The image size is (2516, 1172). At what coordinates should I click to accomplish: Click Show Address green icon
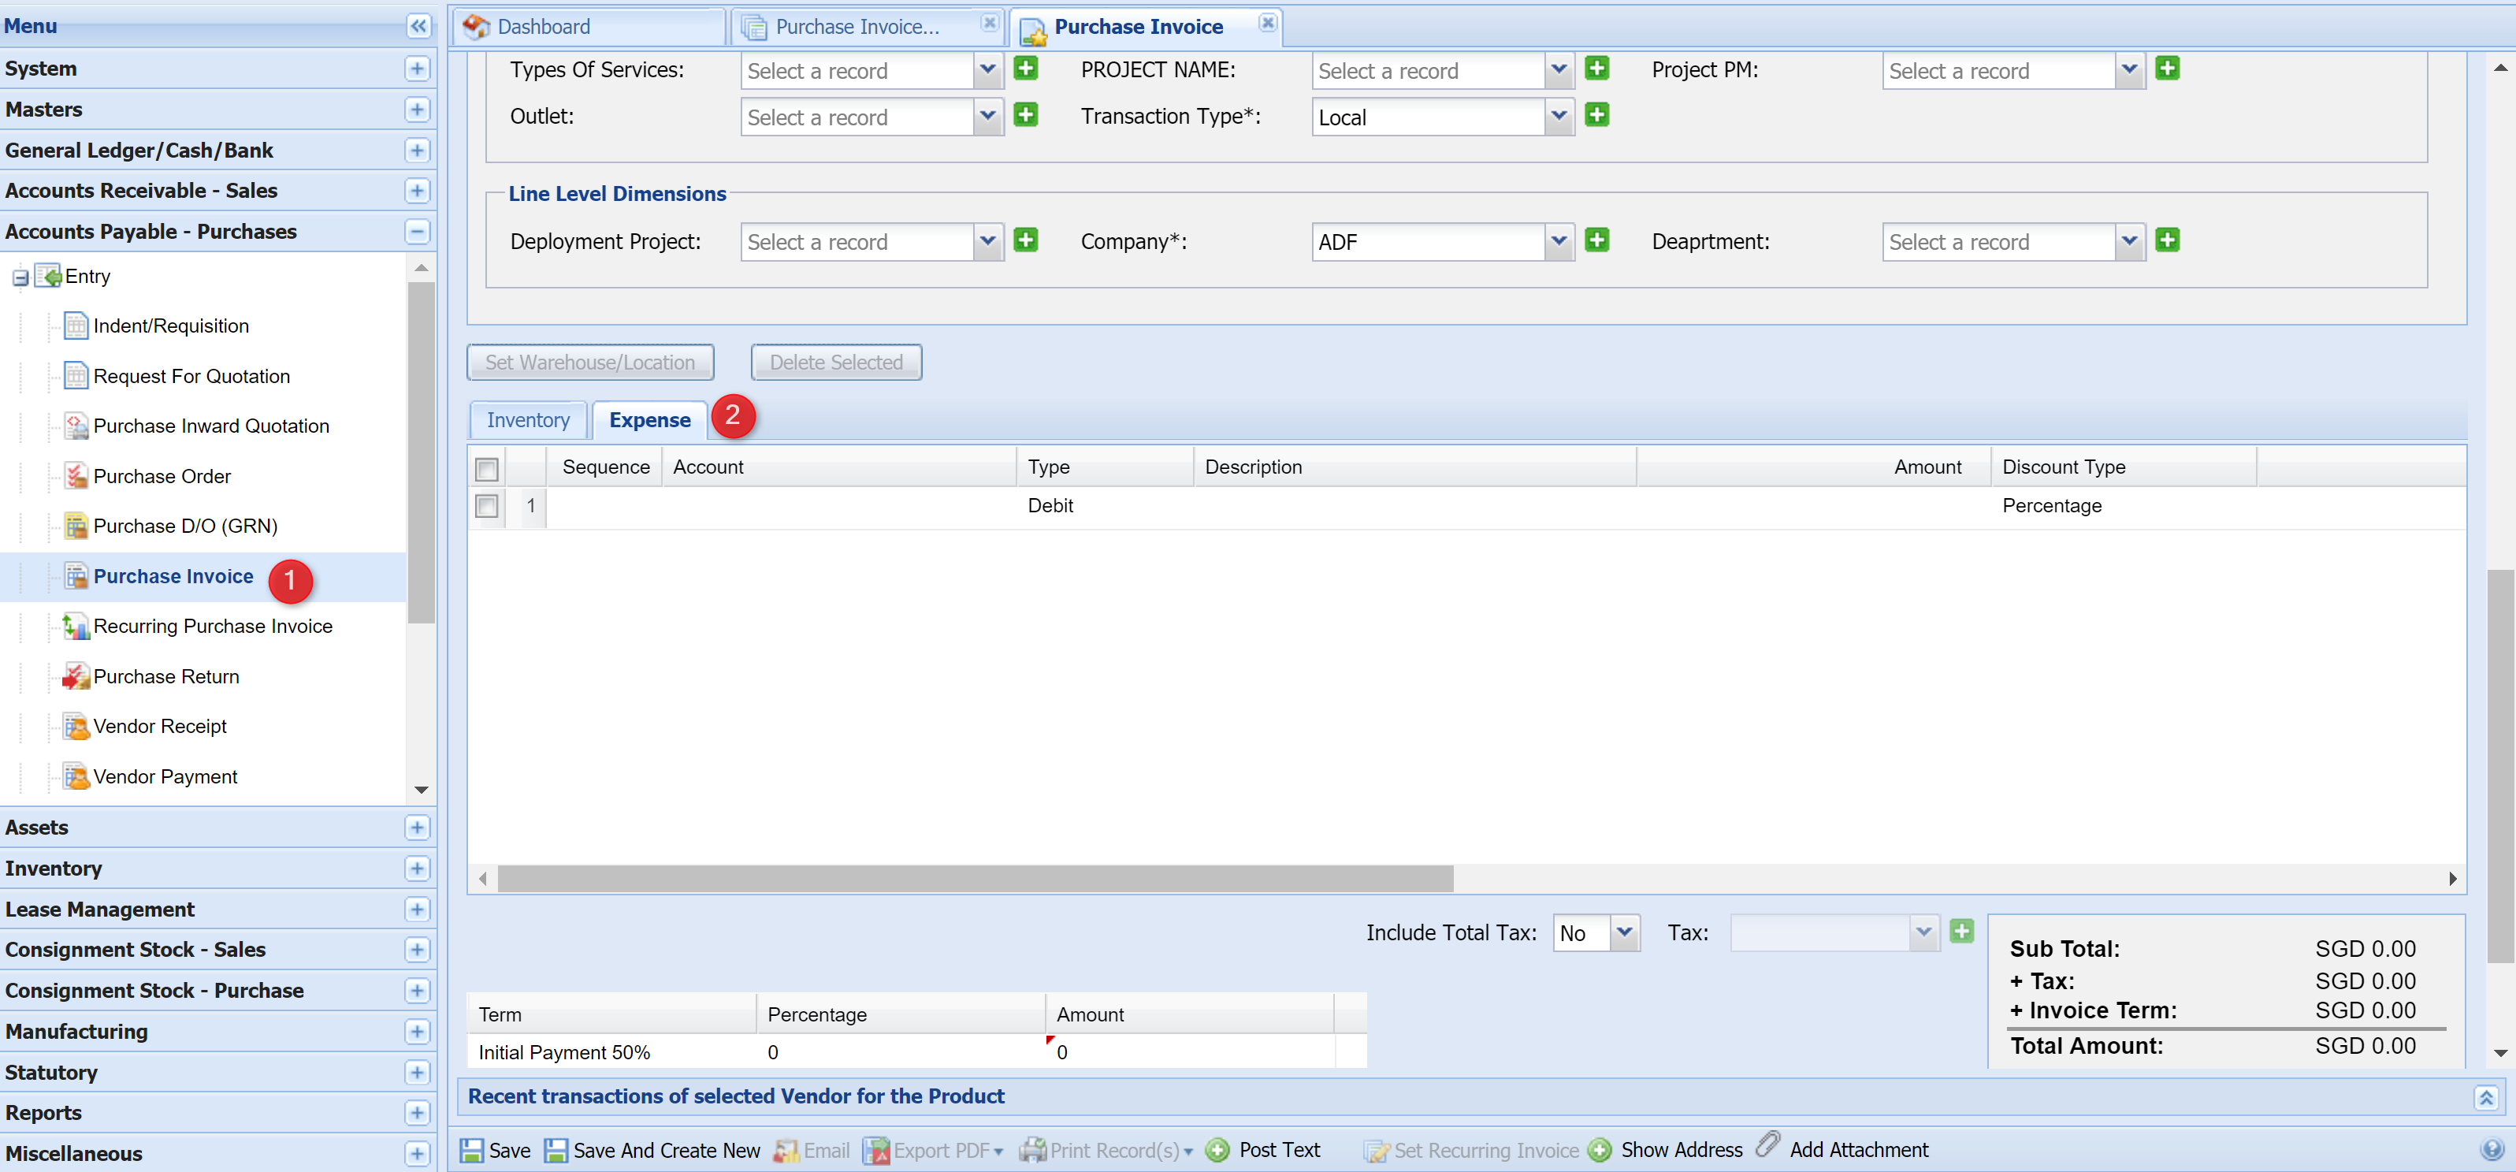pos(1600,1151)
